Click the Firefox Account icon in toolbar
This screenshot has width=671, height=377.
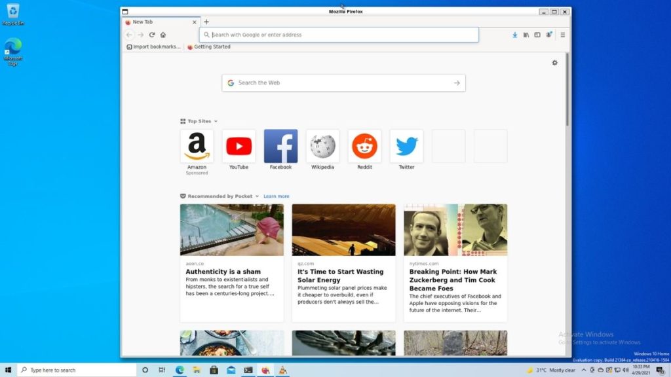coord(550,35)
